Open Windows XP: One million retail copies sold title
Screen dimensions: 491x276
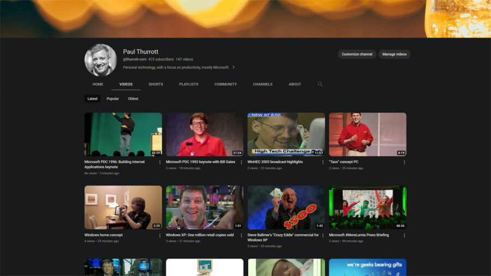pyautogui.click(x=200, y=235)
